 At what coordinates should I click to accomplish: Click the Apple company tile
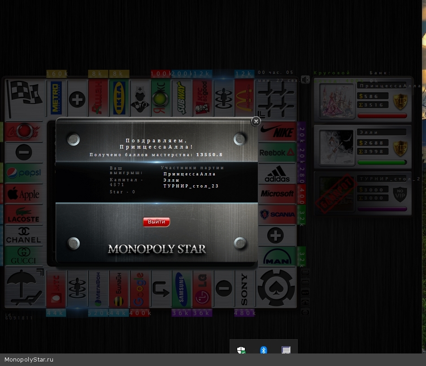pyautogui.click(x=23, y=194)
